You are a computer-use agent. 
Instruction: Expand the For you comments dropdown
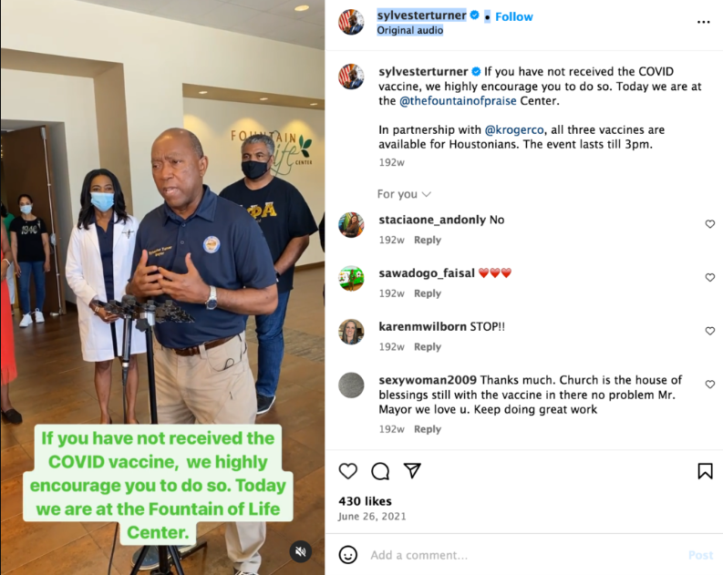[404, 194]
